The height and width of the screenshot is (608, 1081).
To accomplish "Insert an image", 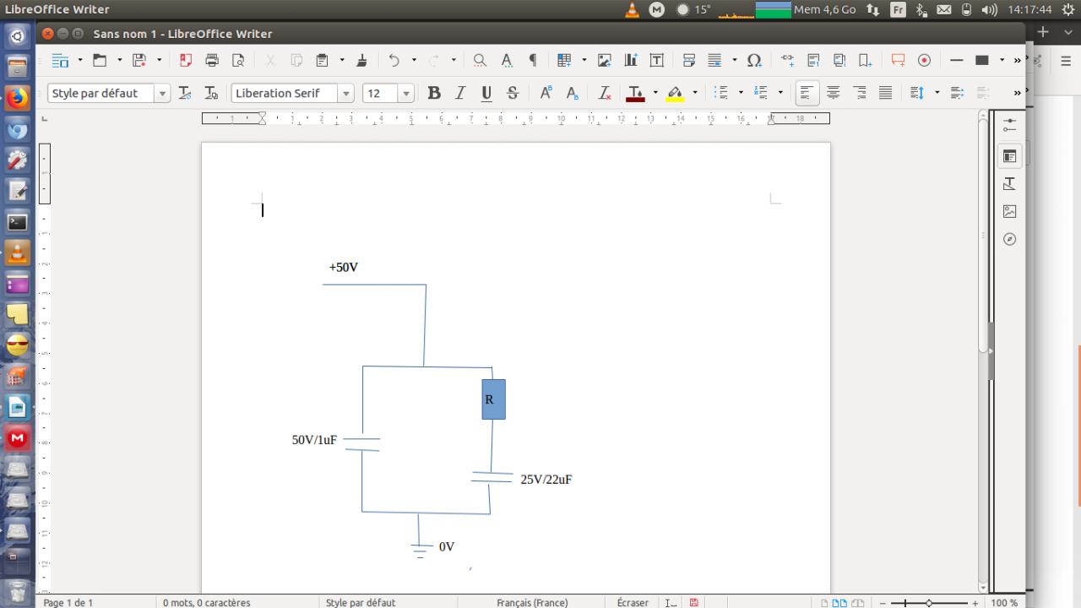I will click(x=604, y=60).
